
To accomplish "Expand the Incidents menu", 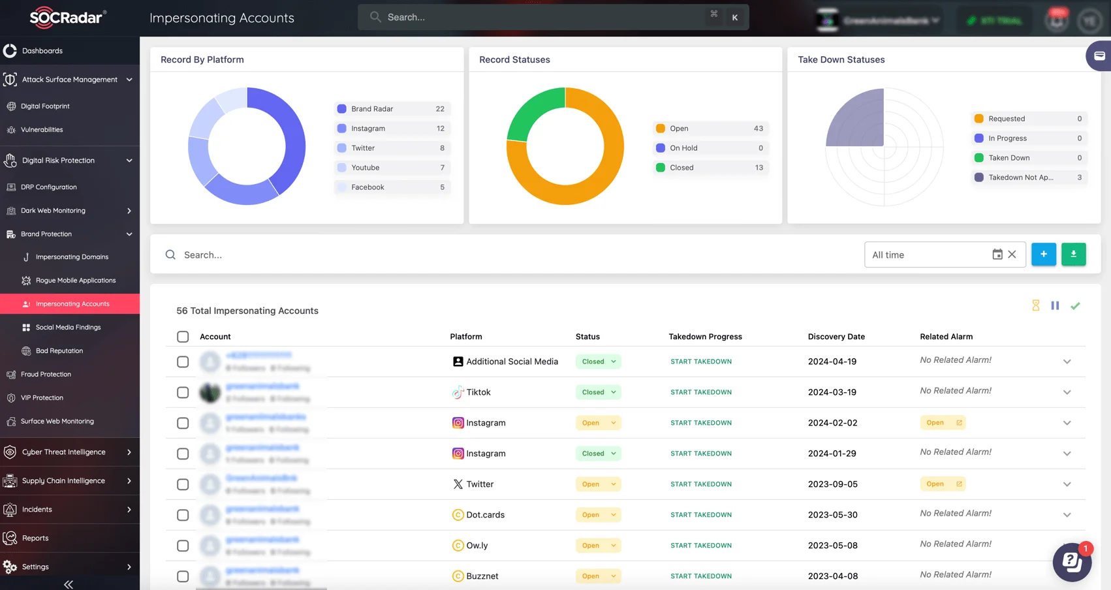I will pos(129,510).
